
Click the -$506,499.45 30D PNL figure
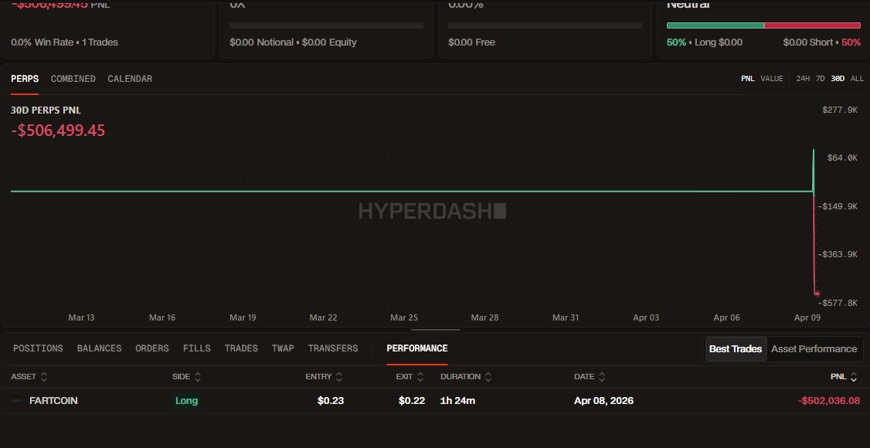[x=58, y=131]
